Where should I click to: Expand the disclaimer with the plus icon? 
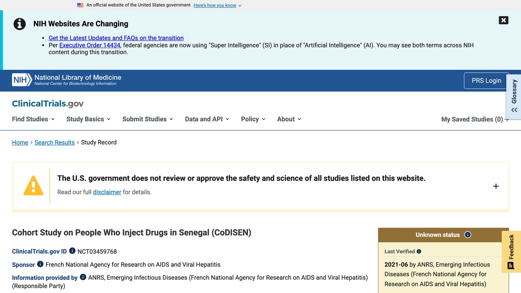[496, 186]
